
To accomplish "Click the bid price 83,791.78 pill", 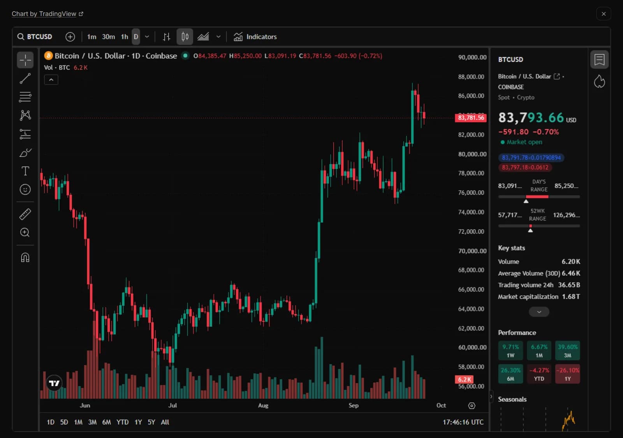I will pyautogui.click(x=531, y=158).
